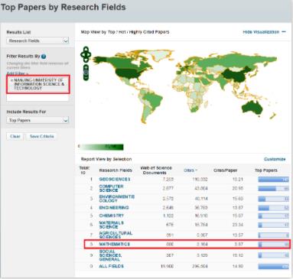Click the Total 10 cell in table header
Viewport: 293px width, 279px height.
(84, 170)
